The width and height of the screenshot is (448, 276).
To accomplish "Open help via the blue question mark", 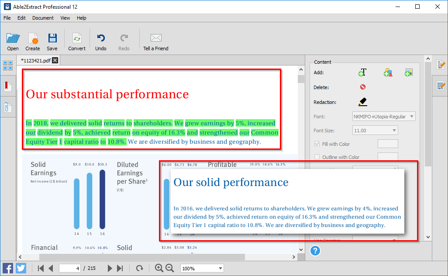I will click(x=315, y=251).
